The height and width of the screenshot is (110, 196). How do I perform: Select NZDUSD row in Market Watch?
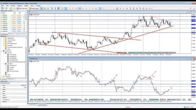click(x=13, y=27)
